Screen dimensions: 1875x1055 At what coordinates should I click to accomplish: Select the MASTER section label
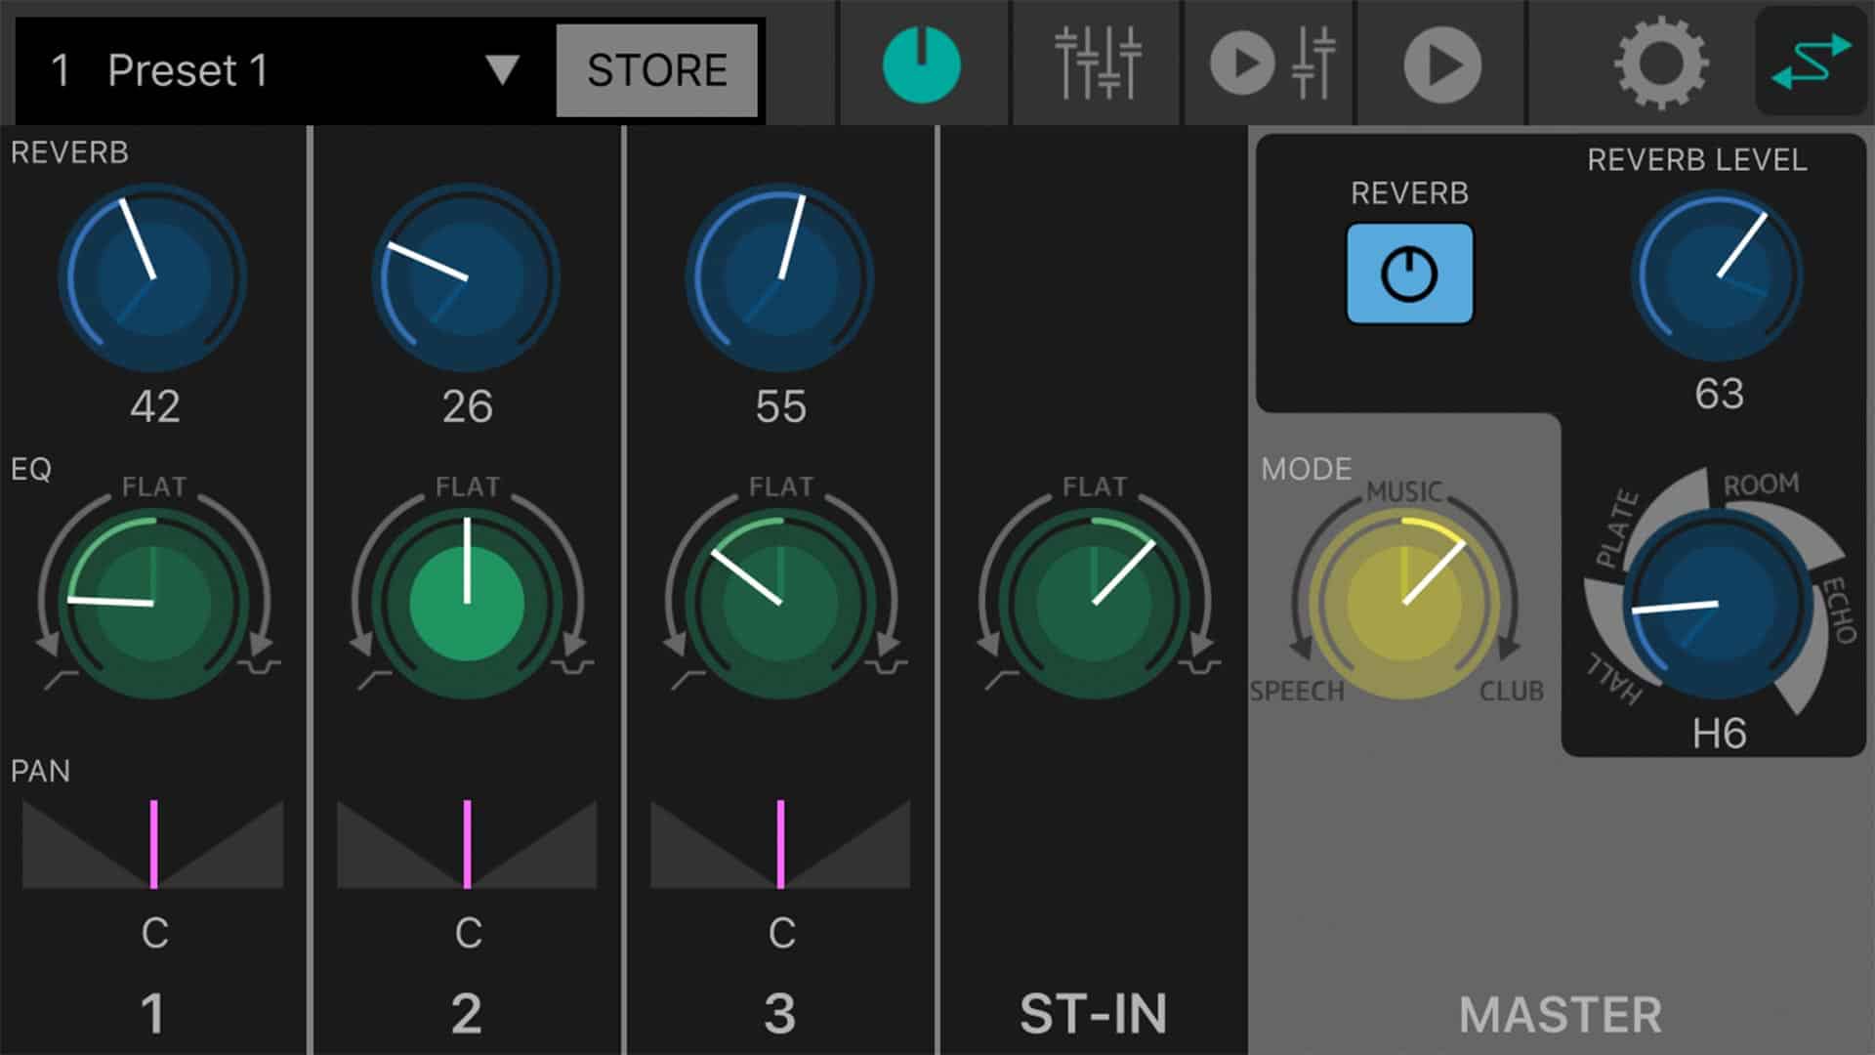point(1560,1014)
